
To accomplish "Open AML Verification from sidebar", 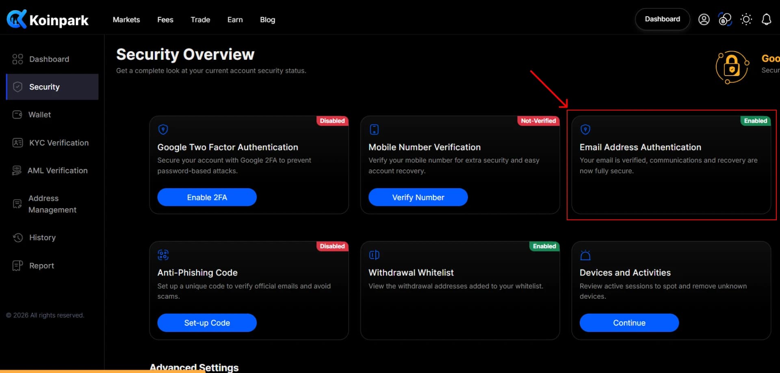I will click(x=52, y=171).
